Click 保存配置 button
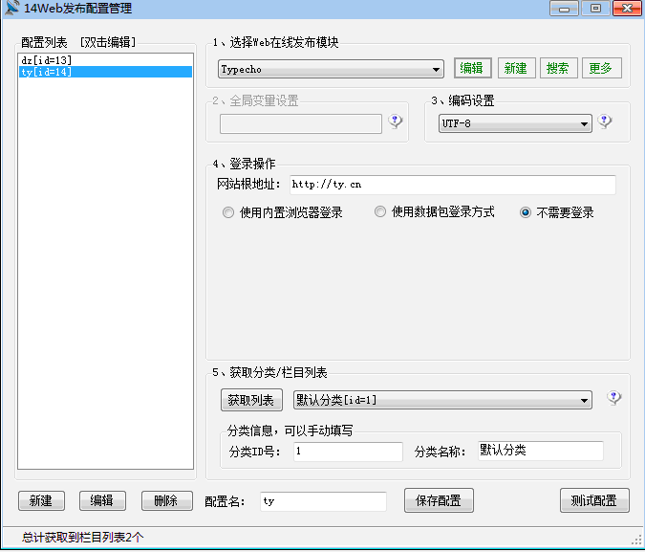Image resolution: width=645 pixels, height=552 pixels. [x=439, y=500]
